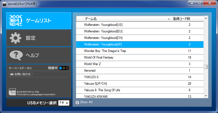Viewport: 218px width, 113px height.
Task: Click the SAVE EDITOR for PS4 logo
Action: coord(12,92)
